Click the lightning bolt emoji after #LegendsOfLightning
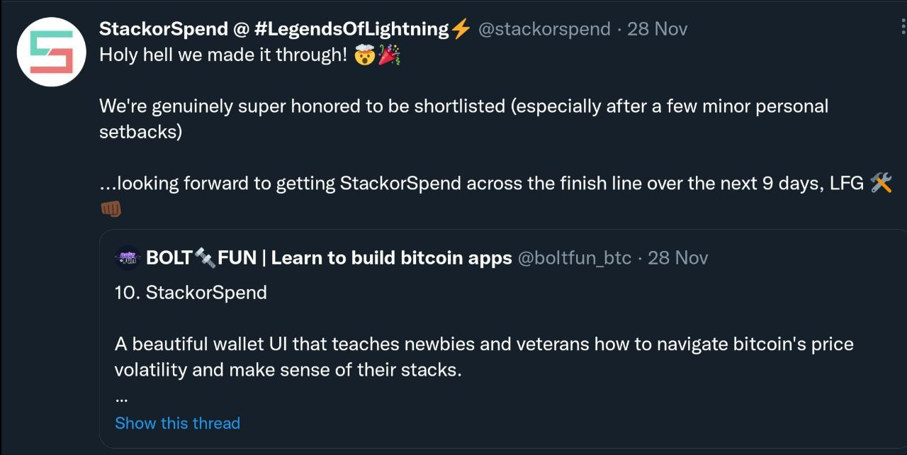The image size is (907, 455). click(461, 29)
